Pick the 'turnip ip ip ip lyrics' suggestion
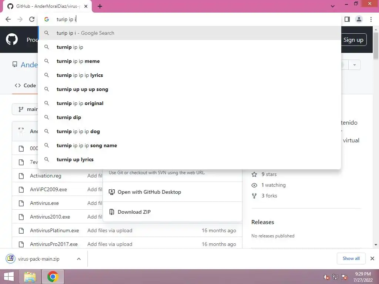This screenshot has width=379, height=284. pyautogui.click(x=189, y=75)
